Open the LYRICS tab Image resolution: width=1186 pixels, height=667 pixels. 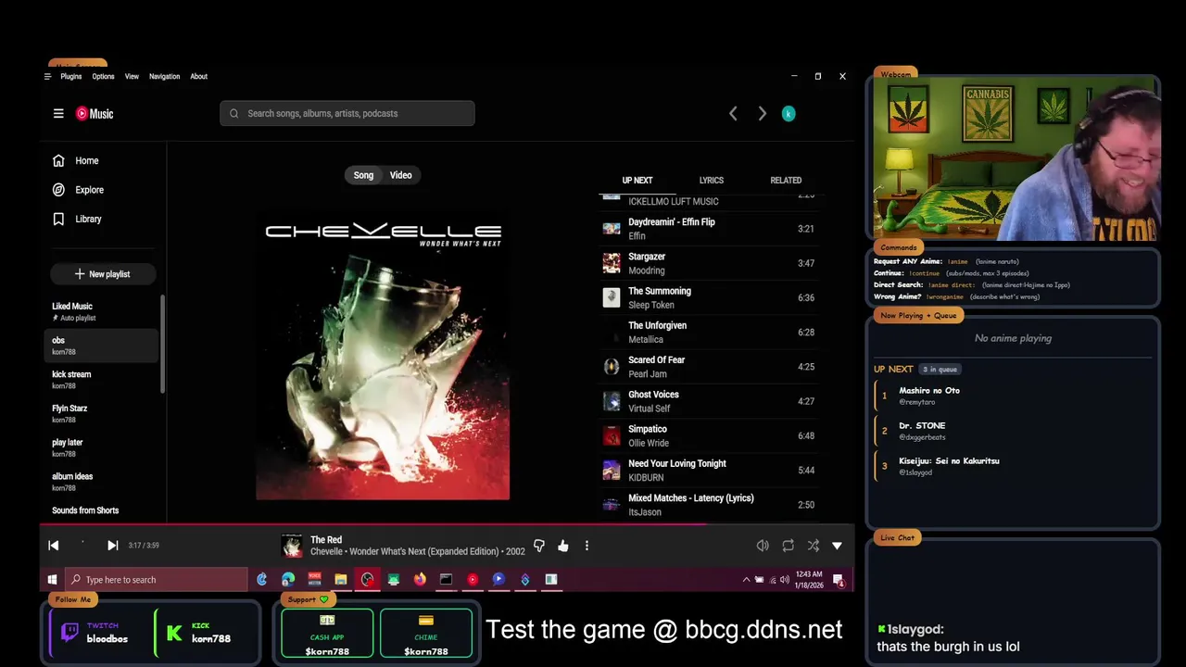coord(711,181)
